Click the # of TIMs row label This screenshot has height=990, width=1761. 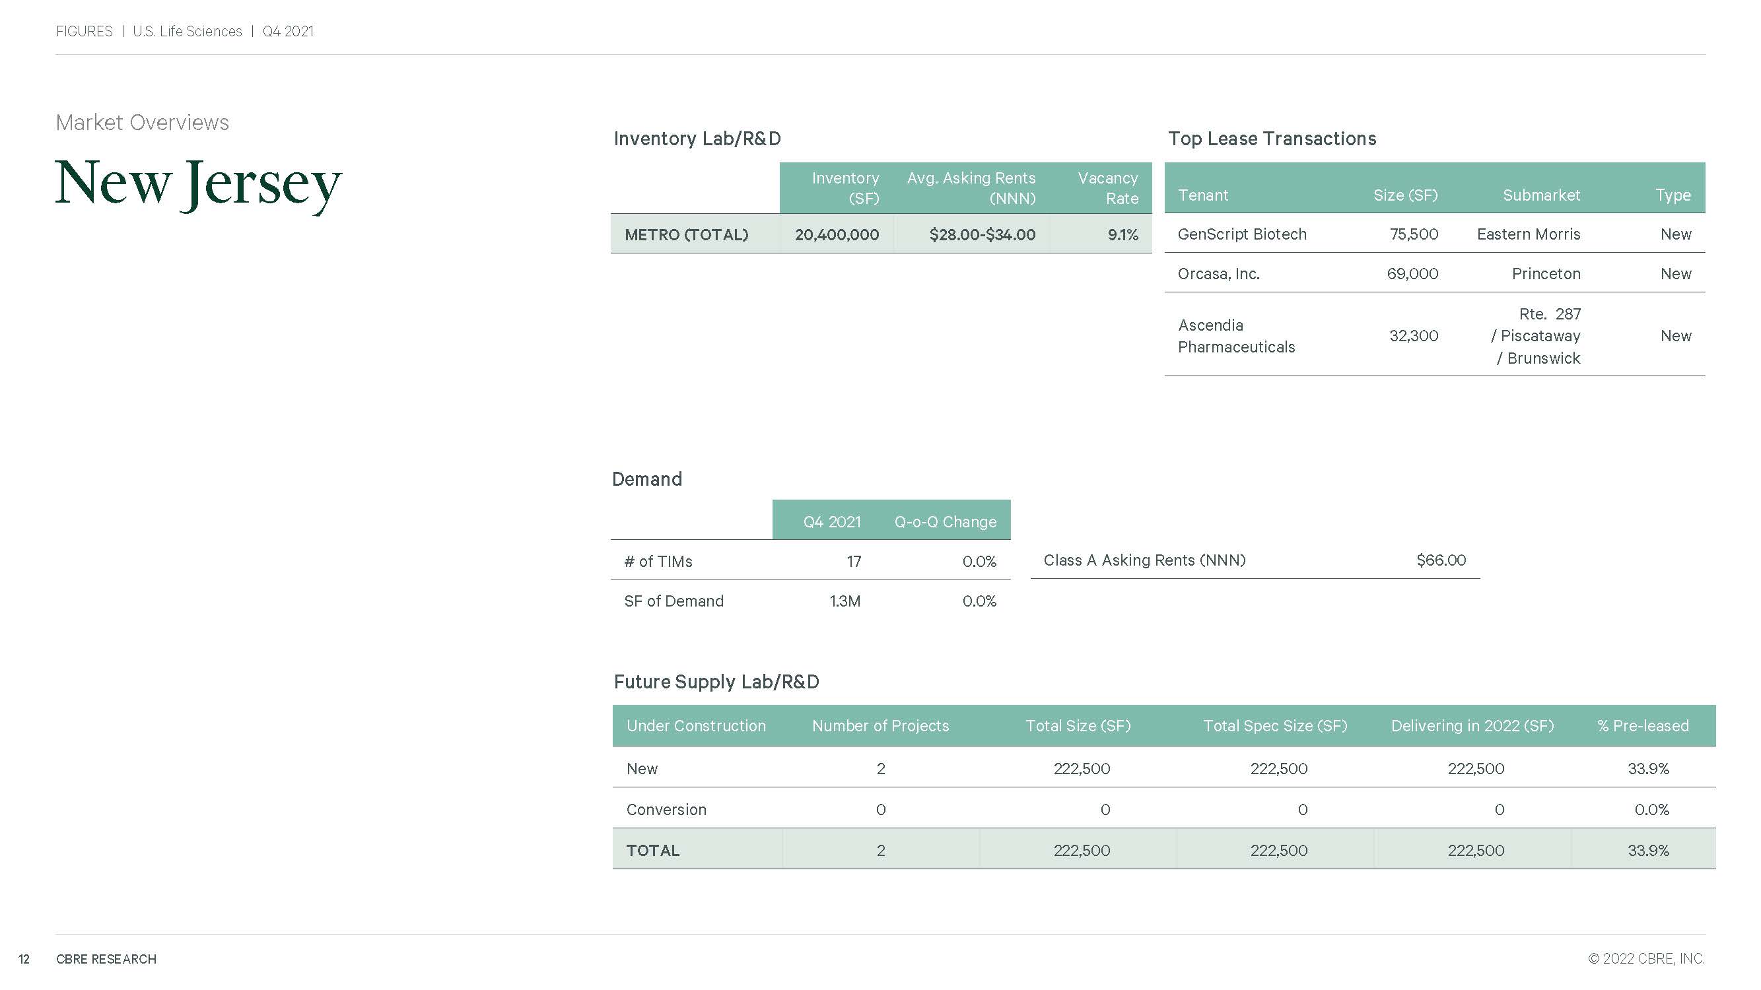click(658, 562)
